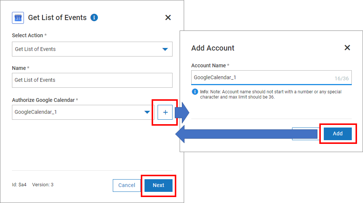Click the Account Name text field
Screen dimensions: 363x203
tap(261, 78)
